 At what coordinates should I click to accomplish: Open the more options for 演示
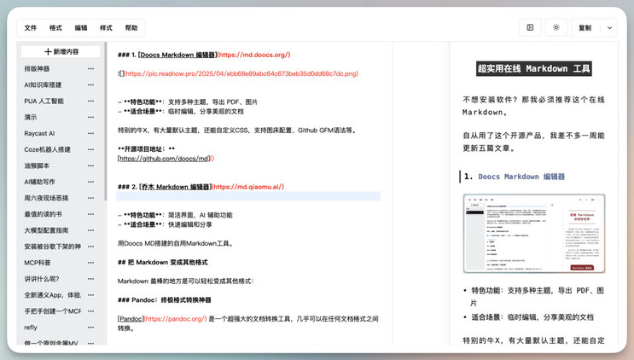90,118
